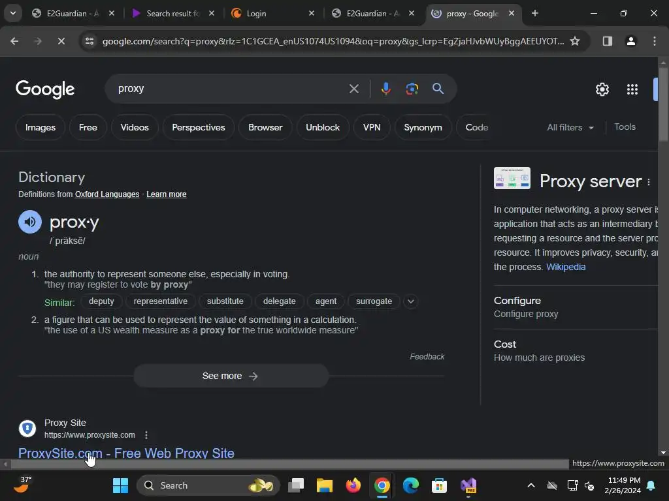
Task: Go to Google homepage via logo
Action: tap(45, 89)
